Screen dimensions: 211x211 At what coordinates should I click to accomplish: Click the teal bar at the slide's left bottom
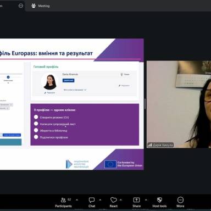pos(10,142)
